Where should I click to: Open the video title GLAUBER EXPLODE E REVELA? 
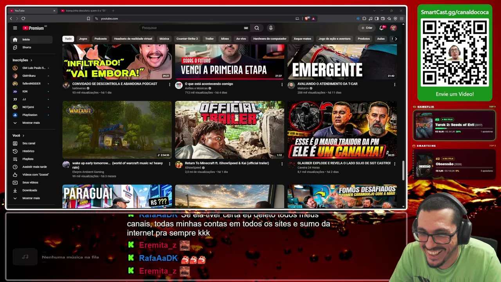tap(344, 163)
